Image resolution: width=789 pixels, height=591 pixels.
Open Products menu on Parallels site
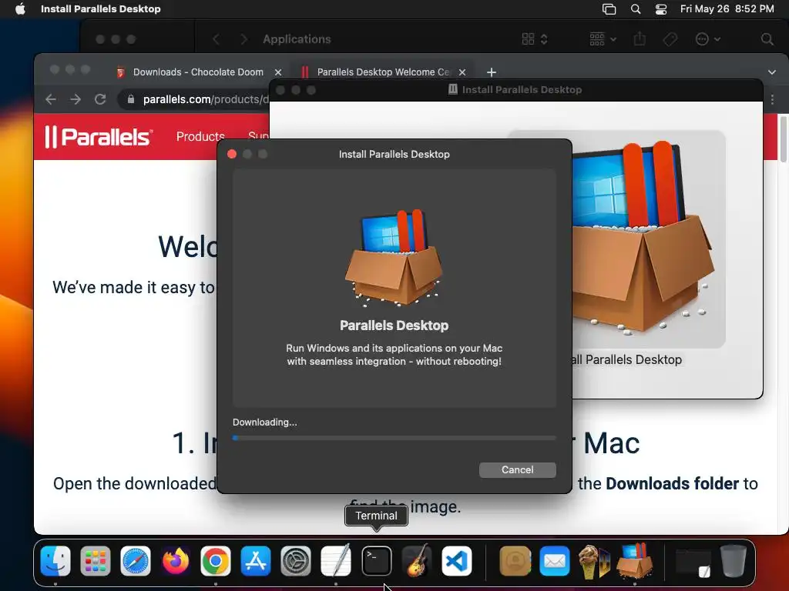click(x=200, y=137)
